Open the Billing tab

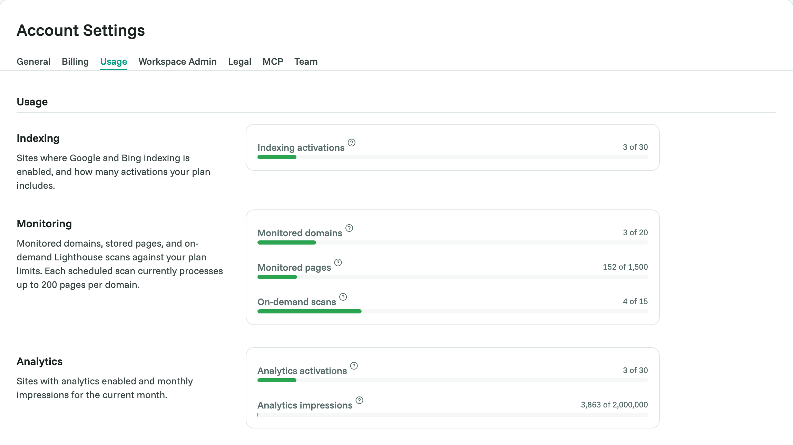click(x=75, y=62)
